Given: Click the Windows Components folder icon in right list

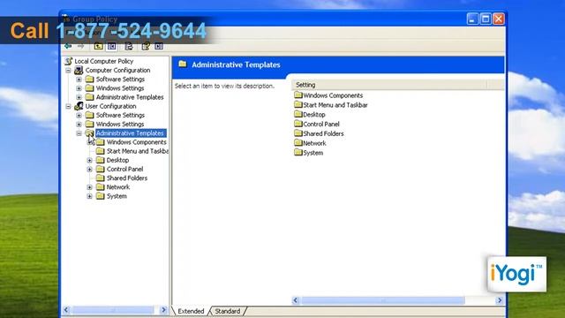Looking at the screenshot, I should pos(298,95).
